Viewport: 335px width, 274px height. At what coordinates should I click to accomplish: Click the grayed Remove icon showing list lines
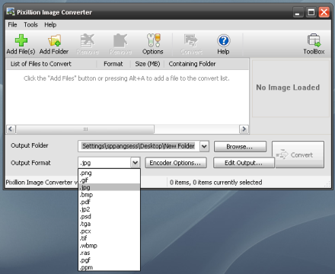88,40
